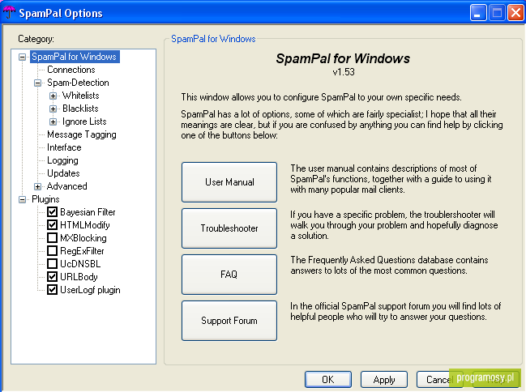The width and height of the screenshot is (526, 392).
Task: Select the UserLogf plugin label
Action: [90, 290]
